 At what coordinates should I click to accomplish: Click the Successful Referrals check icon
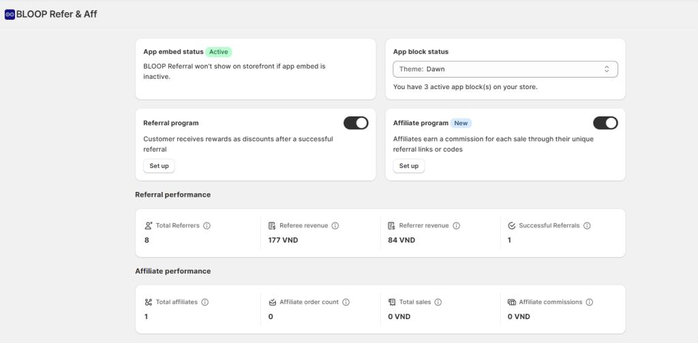point(511,226)
